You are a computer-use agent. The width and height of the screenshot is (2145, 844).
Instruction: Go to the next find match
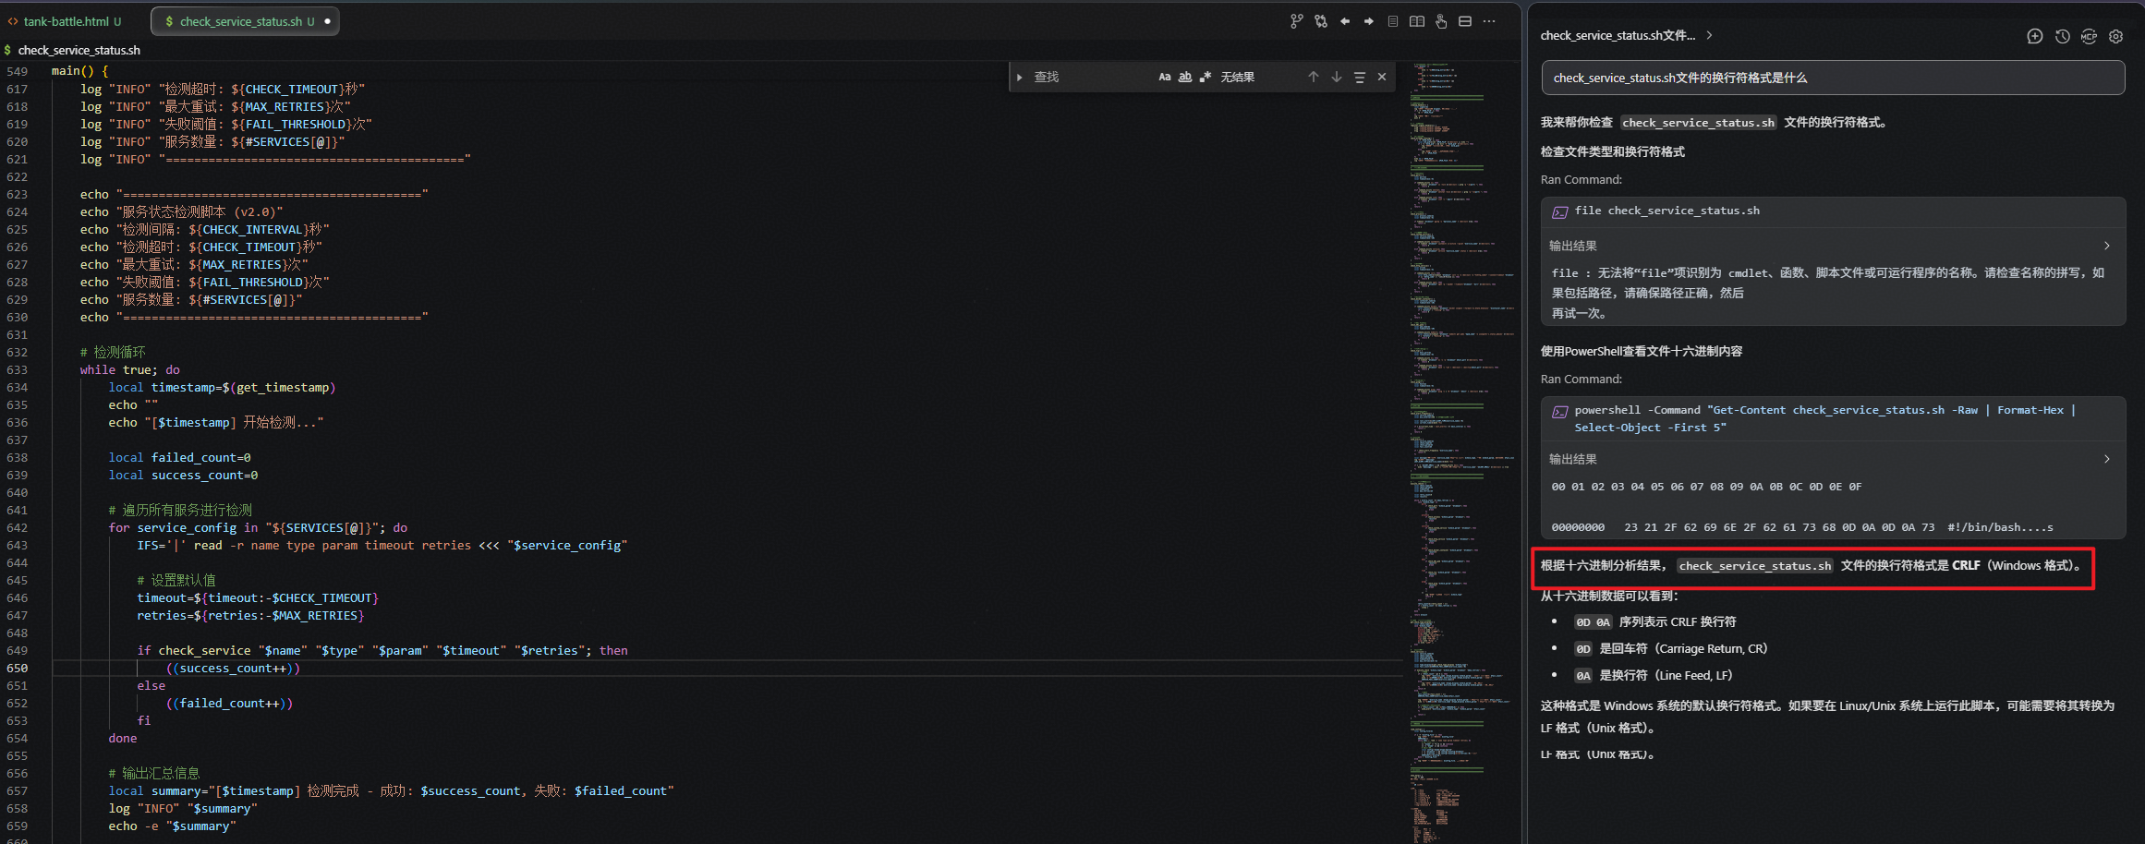(1337, 78)
